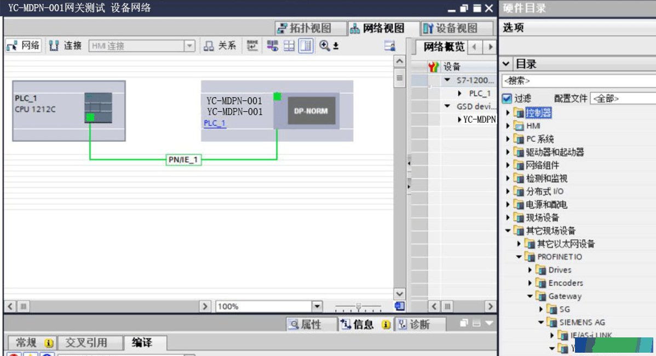This screenshot has width=656, height=356.
Task: Collapse the 其它现场设备 folder
Action: [508, 231]
